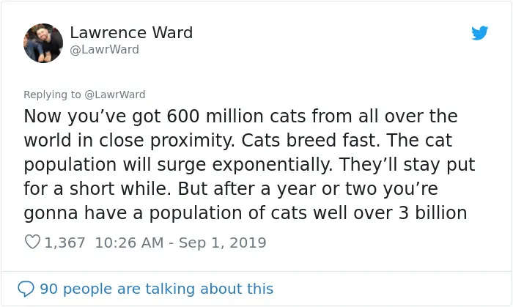Visit the Lawrence Ward display name link
This screenshot has width=513, height=307.
pos(131,33)
